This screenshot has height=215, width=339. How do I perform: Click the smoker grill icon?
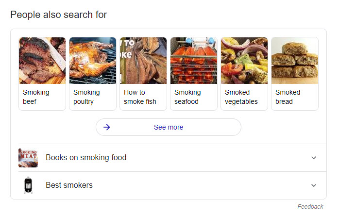click(28, 185)
